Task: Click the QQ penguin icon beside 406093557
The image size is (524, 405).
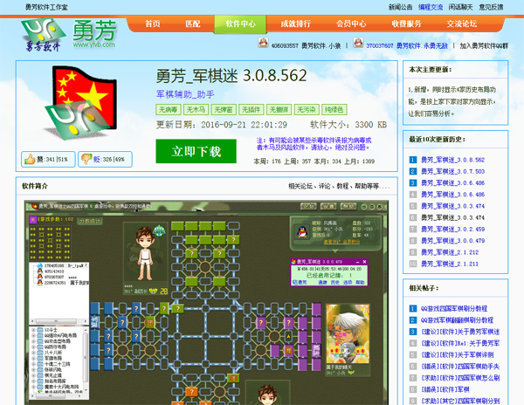Action: 264,43
